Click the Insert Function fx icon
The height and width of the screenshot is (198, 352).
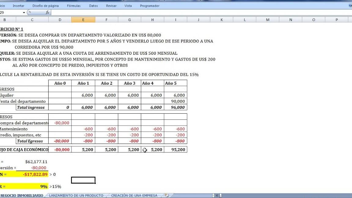click(x=47, y=13)
